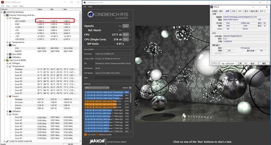Click the Value column header in HWMonitor
This screenshot has height=145, width=271.
coord(43,9)
